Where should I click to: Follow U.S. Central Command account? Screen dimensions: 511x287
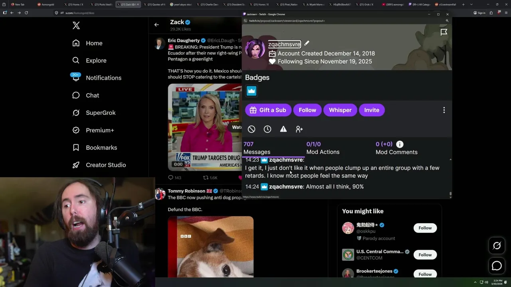pos(425,255)
